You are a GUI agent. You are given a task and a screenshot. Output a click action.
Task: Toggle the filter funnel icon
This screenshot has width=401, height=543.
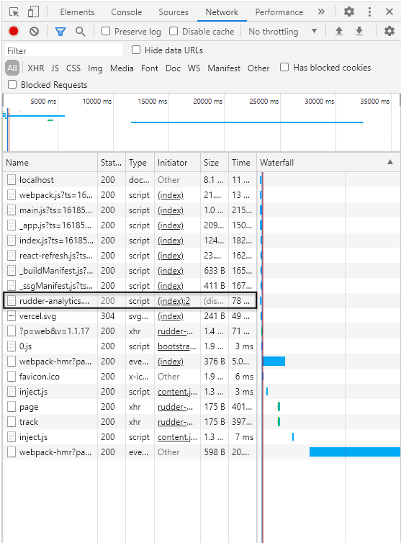[60, 32]
